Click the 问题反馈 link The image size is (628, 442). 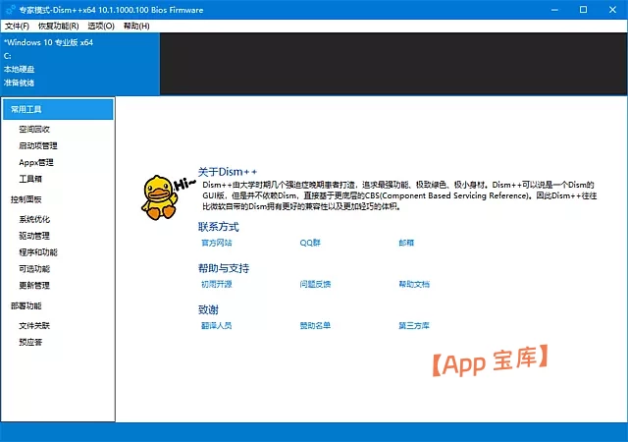[x=315, y=284]
